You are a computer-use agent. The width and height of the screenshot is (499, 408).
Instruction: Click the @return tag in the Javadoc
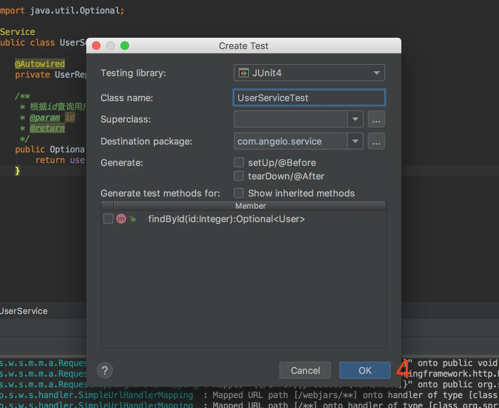tap(47, 128)
